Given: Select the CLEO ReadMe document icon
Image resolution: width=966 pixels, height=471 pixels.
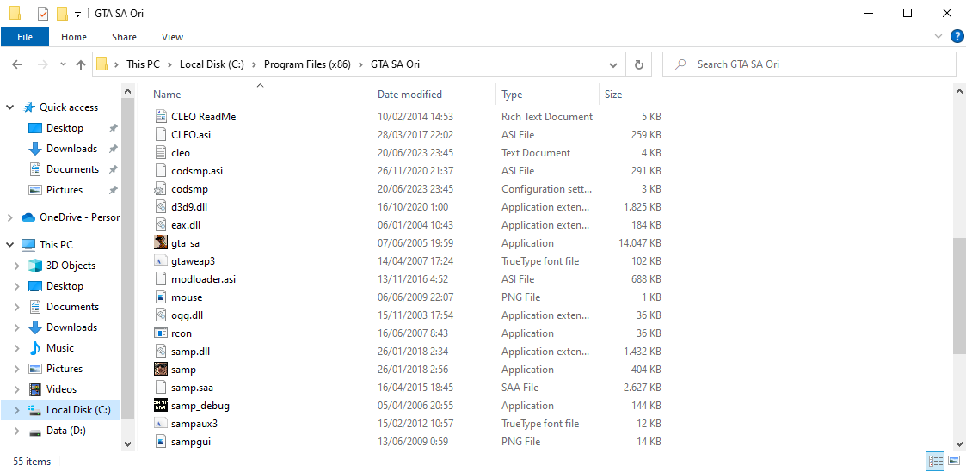Looking at the screenshot, I should point(160,116).
